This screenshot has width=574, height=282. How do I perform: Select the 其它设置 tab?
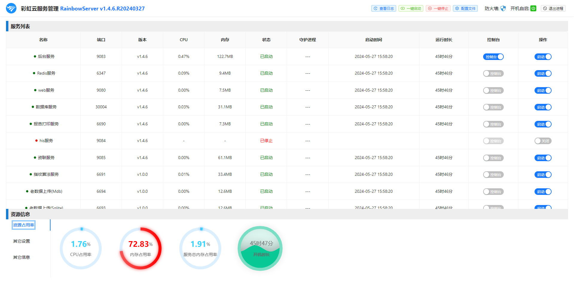point(22,241)
